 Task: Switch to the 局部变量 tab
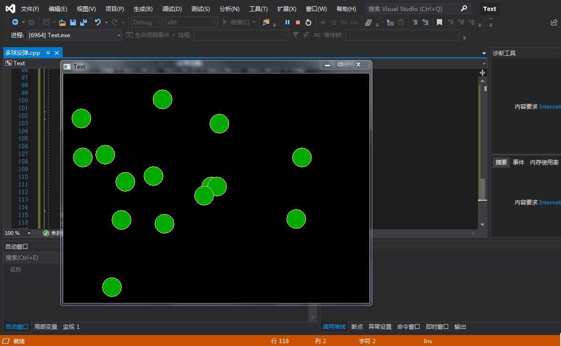[45, 327]
